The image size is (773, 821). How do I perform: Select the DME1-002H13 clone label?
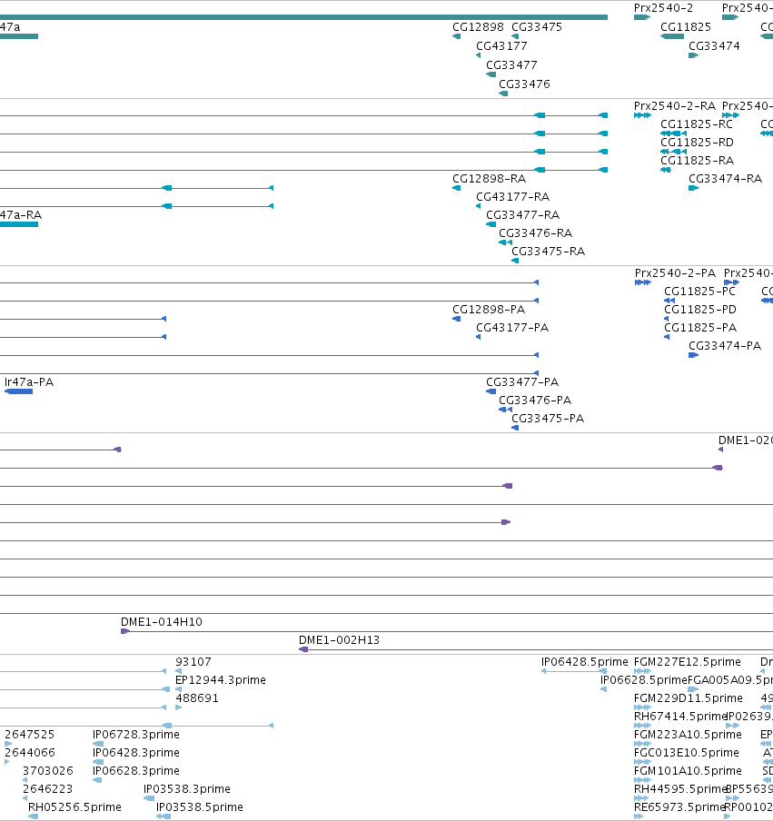click(339, 640)
